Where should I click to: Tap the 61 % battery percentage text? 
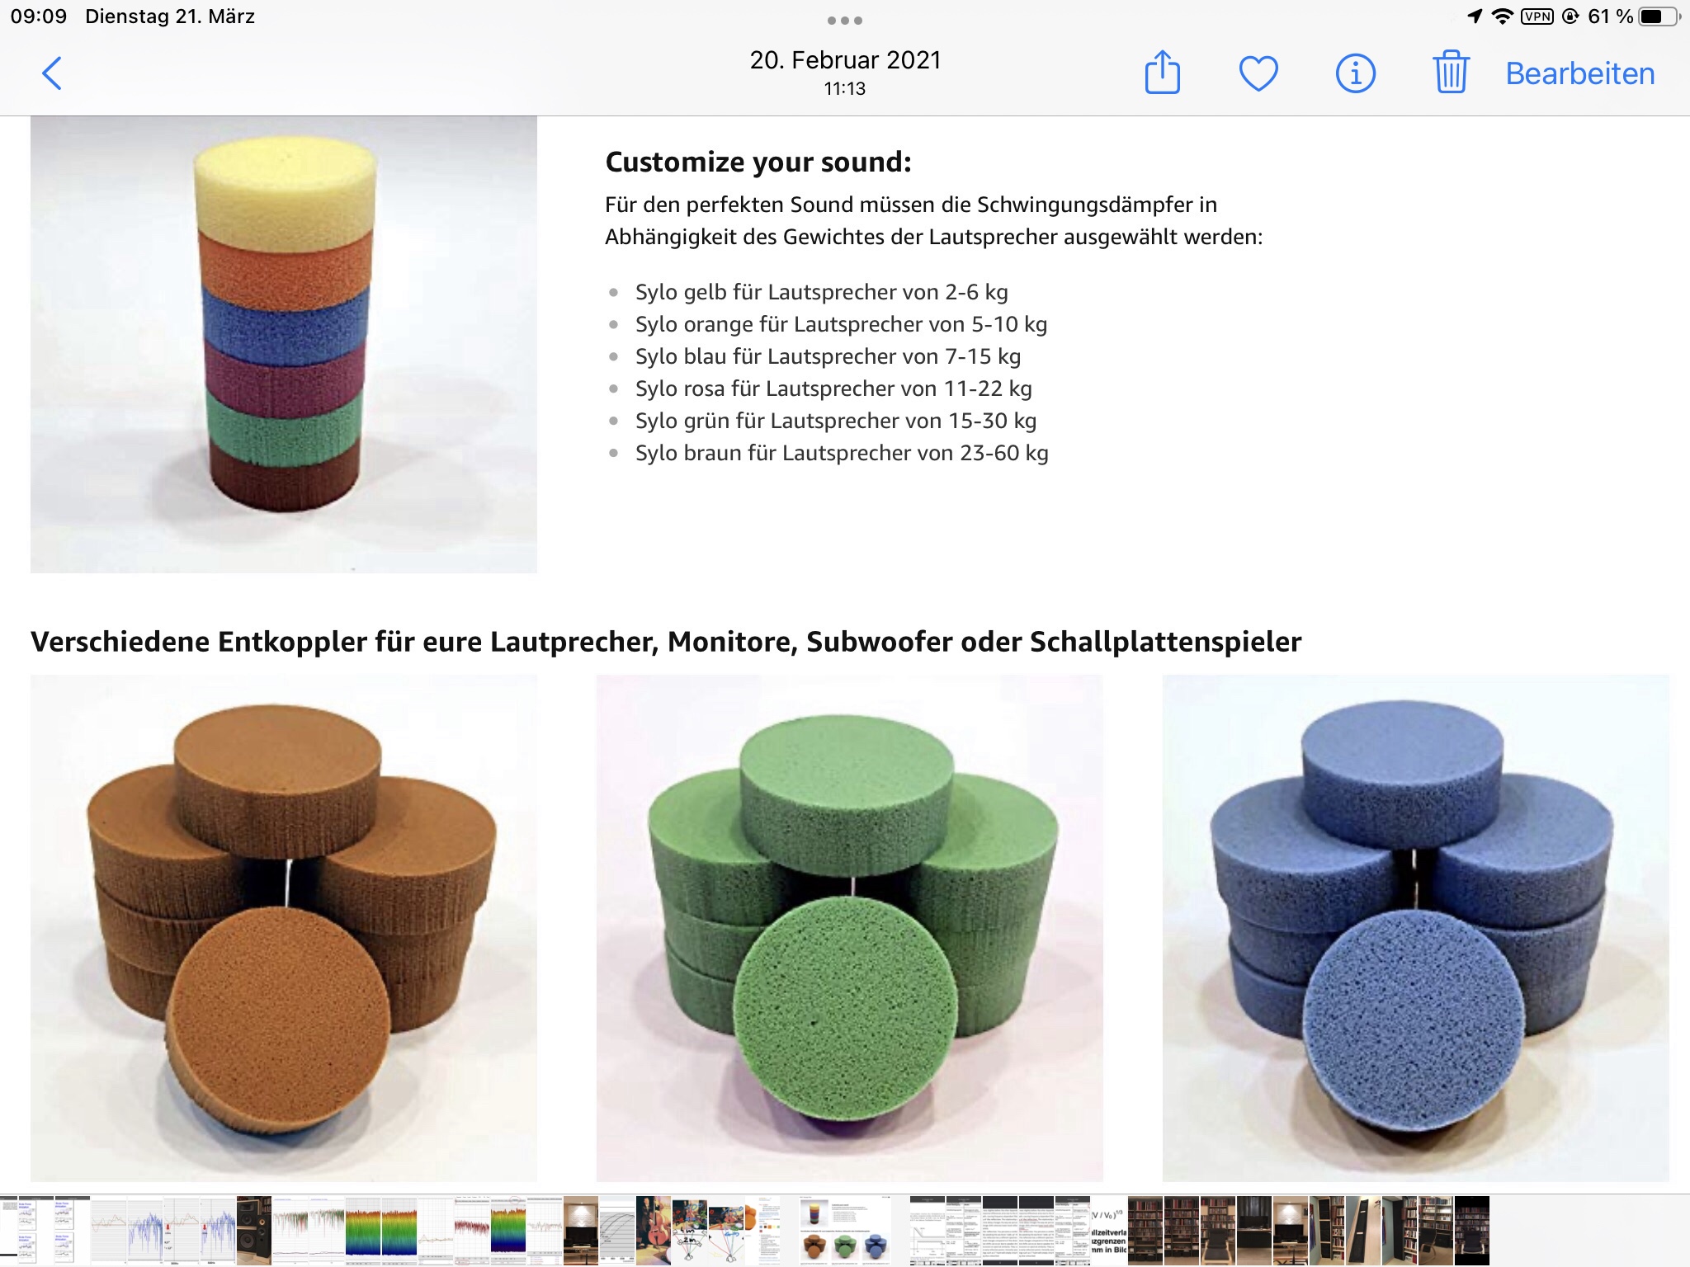(1610, 16)
